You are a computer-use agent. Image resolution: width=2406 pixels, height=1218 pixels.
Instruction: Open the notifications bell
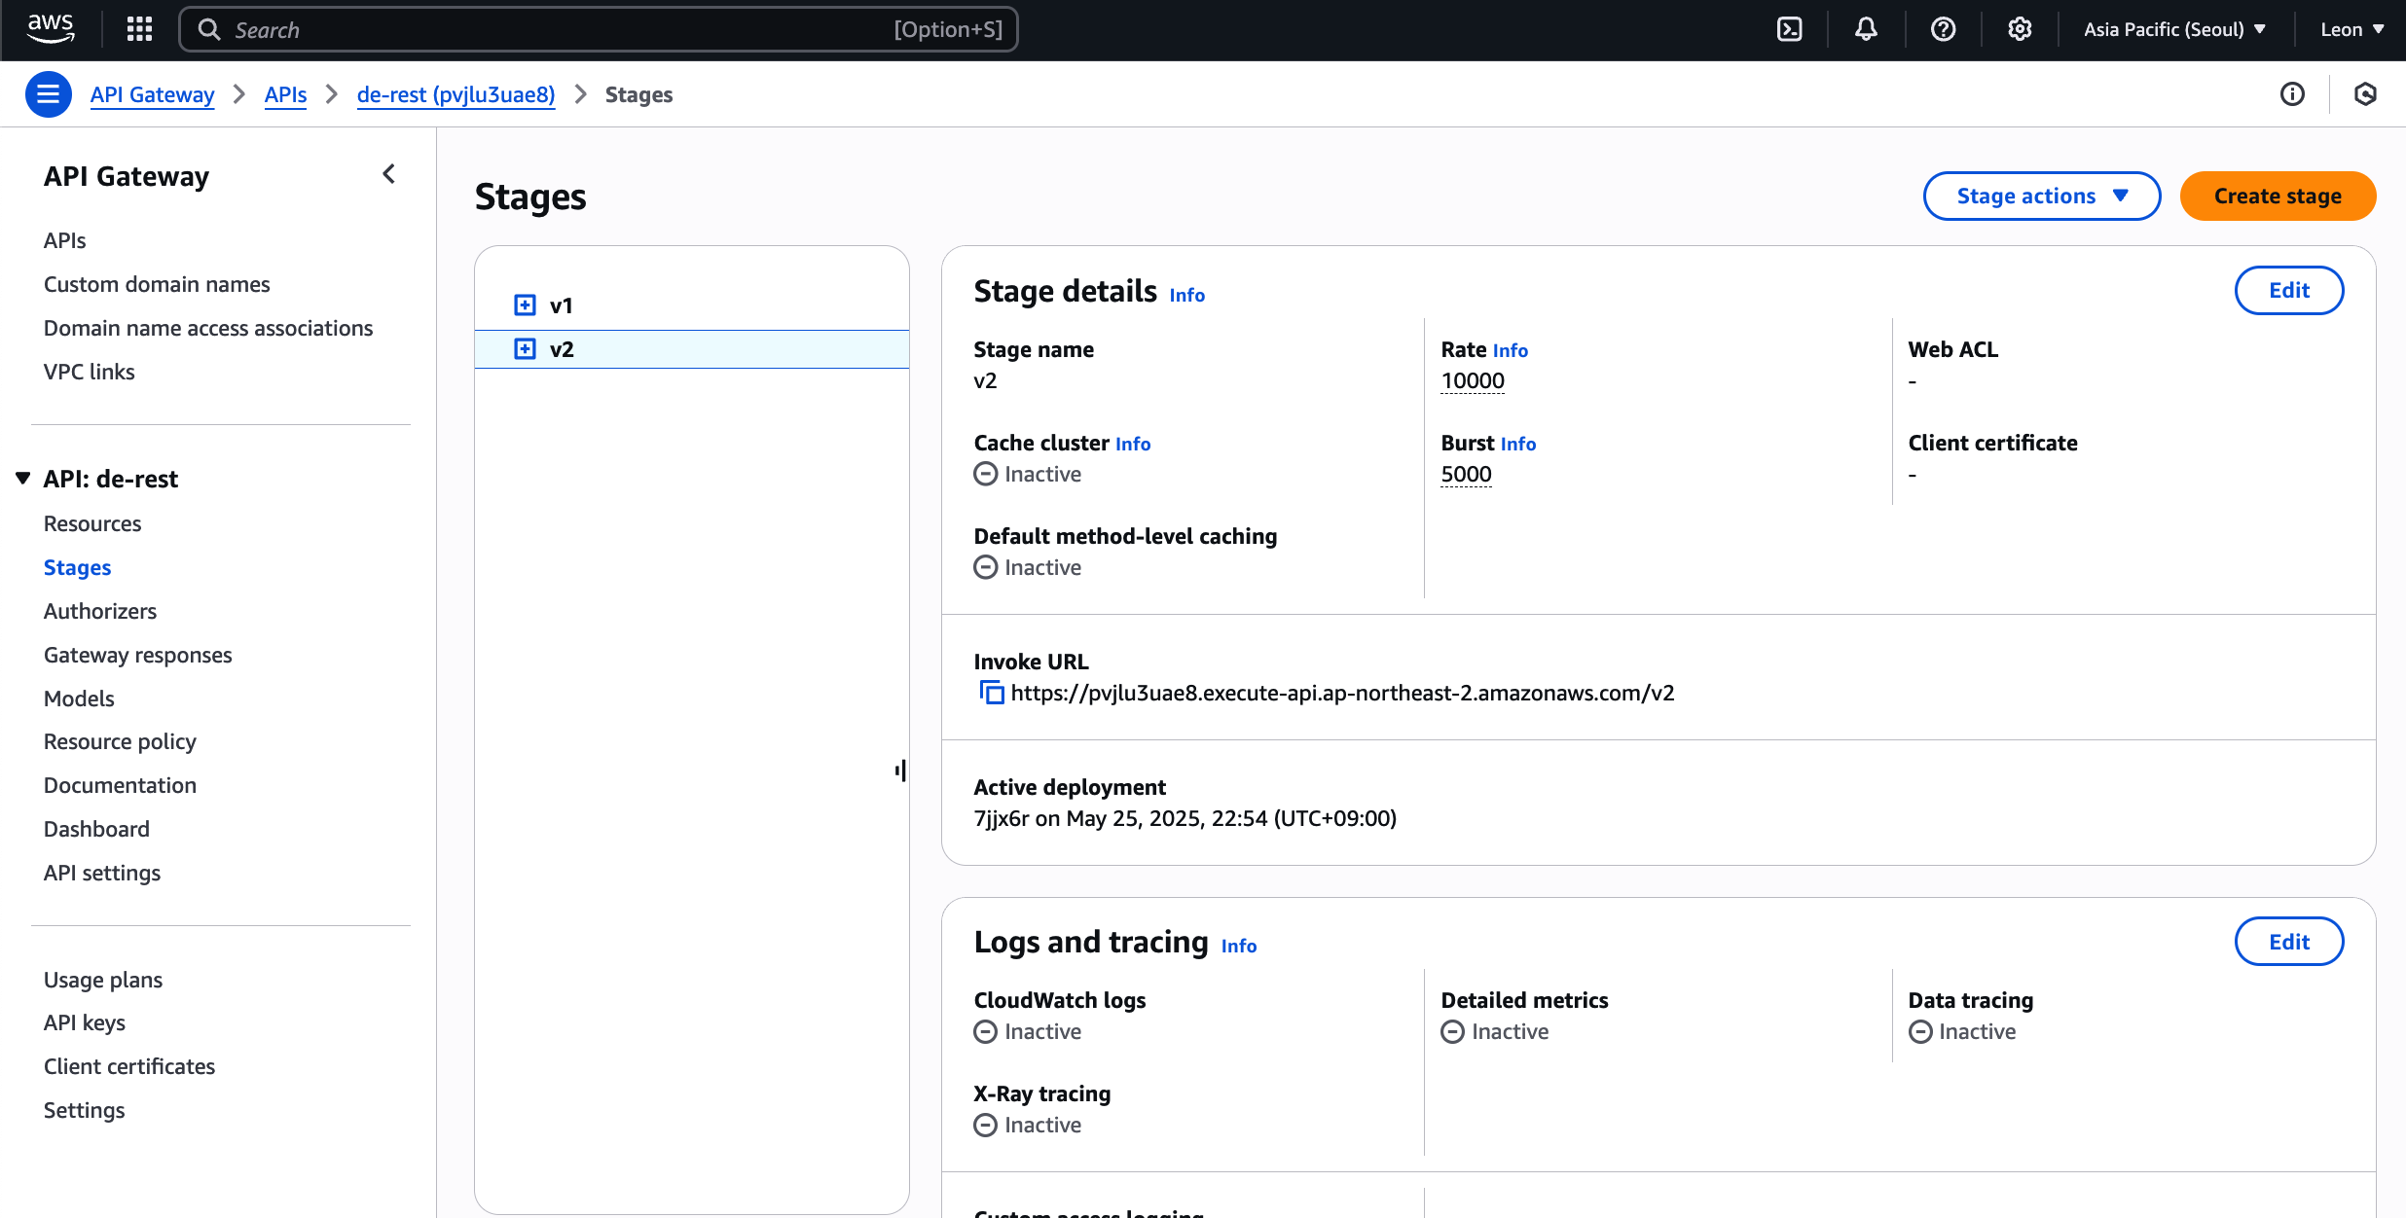1865,29
